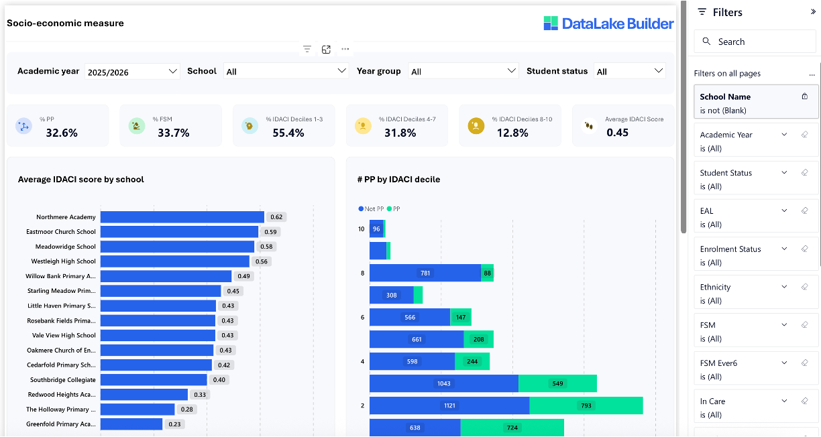Collapse the Filters pane
Screen dimensions: 821x437
(x=813, y=11)
